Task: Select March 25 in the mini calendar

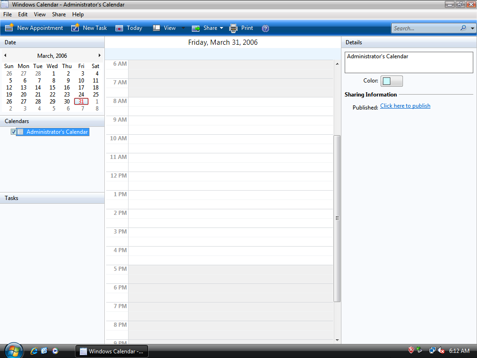Action: tap(96, 94)
